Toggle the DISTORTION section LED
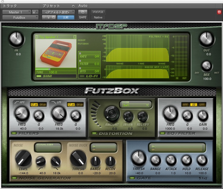Image resolution: width=223 pixels, height=189 pixels. [x=94, y=133]
